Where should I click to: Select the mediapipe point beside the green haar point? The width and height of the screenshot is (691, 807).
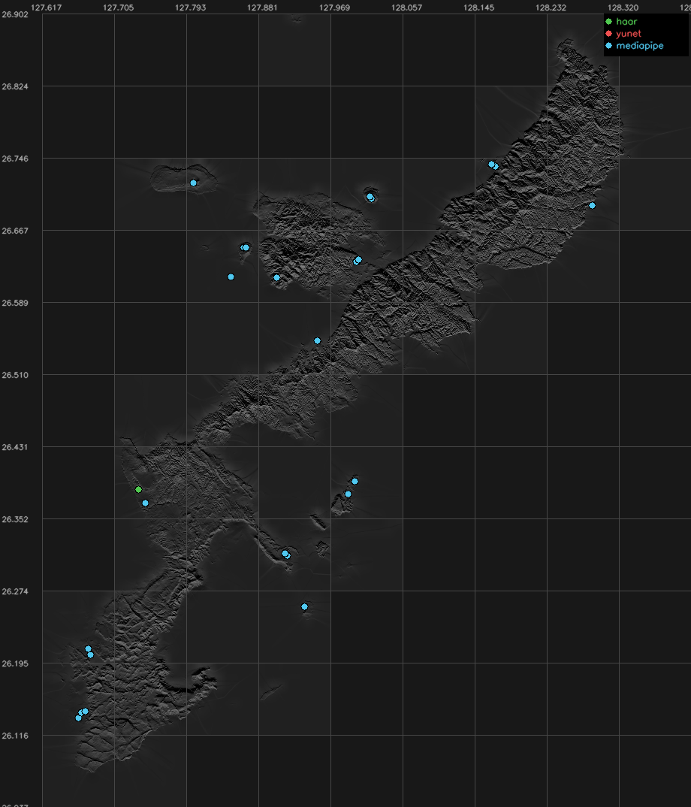[x=145, y=503]
